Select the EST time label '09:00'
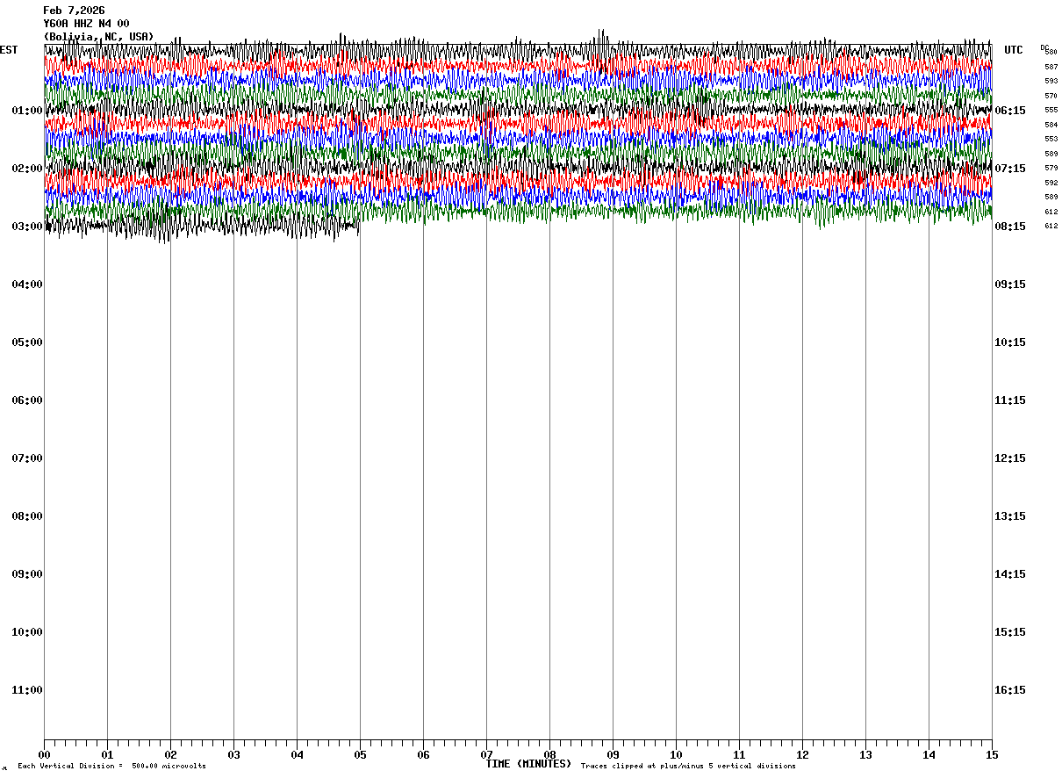The image size is (1062, 778). point(27,574)
